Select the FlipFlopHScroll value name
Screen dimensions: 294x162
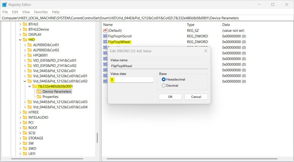(x=120, y=36)
